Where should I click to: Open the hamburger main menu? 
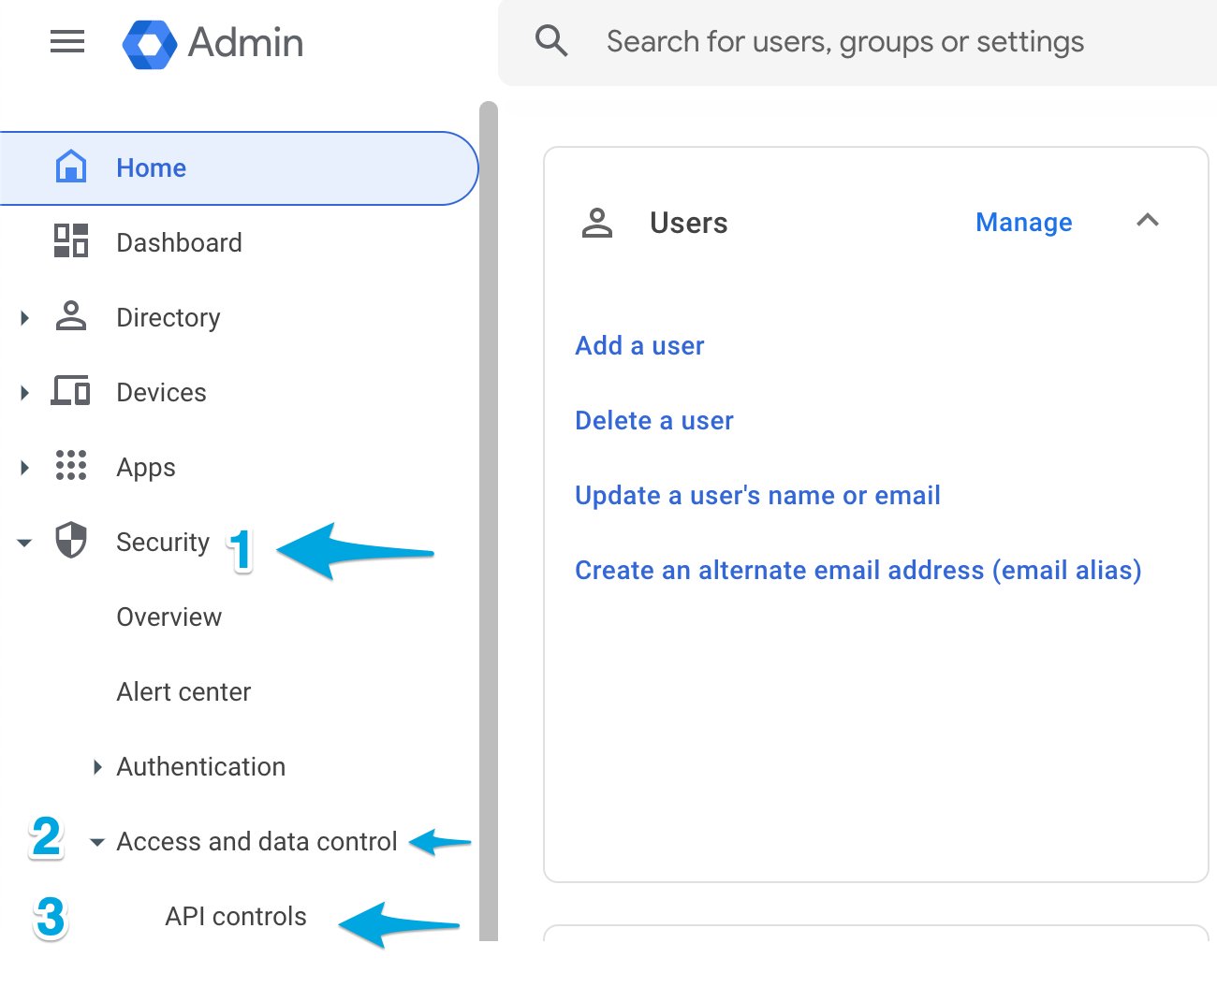click(67, 42)
